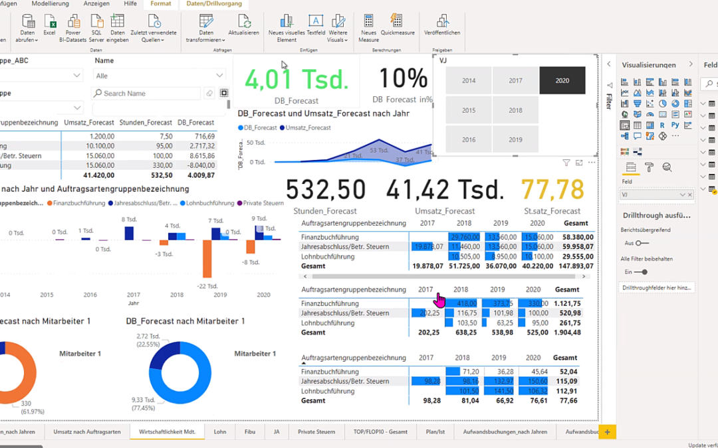The image size is (718, 448).
Task: Click the Veröffentlichen publish icon
Action: [442, 25]
